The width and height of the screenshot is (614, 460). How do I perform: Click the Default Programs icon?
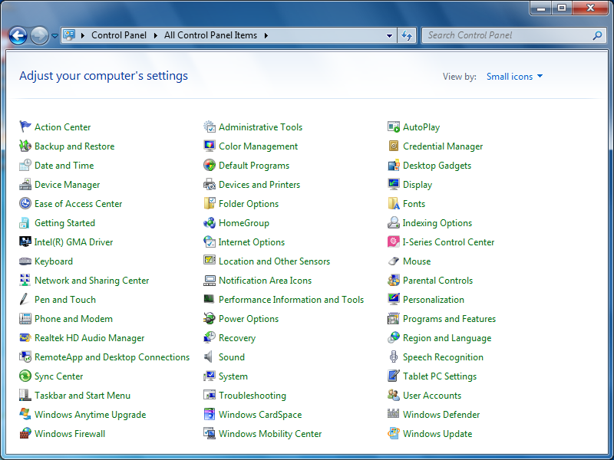210,165
